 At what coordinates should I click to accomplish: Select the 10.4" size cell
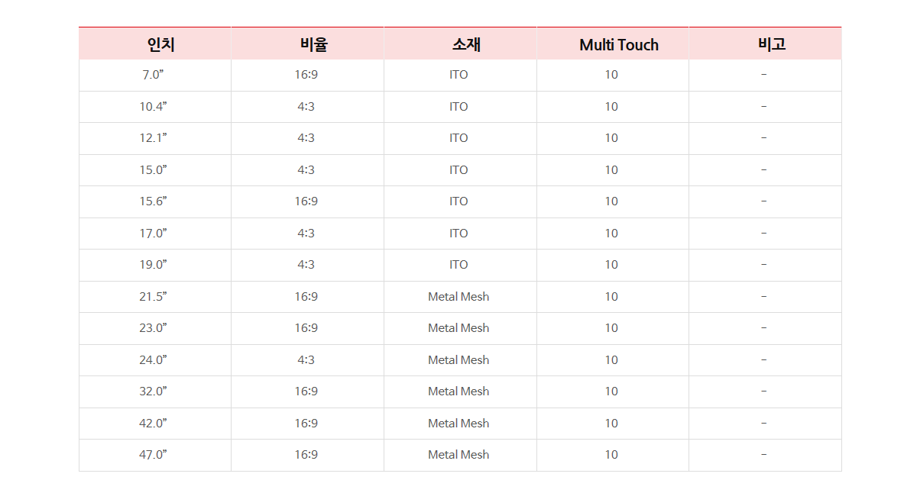[155, 107]
